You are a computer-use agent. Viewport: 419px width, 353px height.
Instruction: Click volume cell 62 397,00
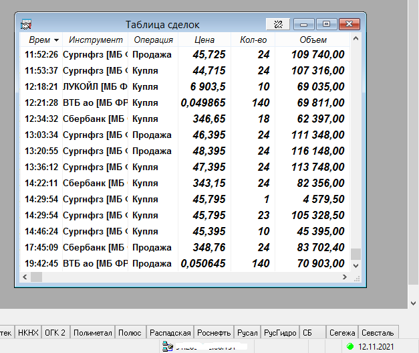click(321, 119)
